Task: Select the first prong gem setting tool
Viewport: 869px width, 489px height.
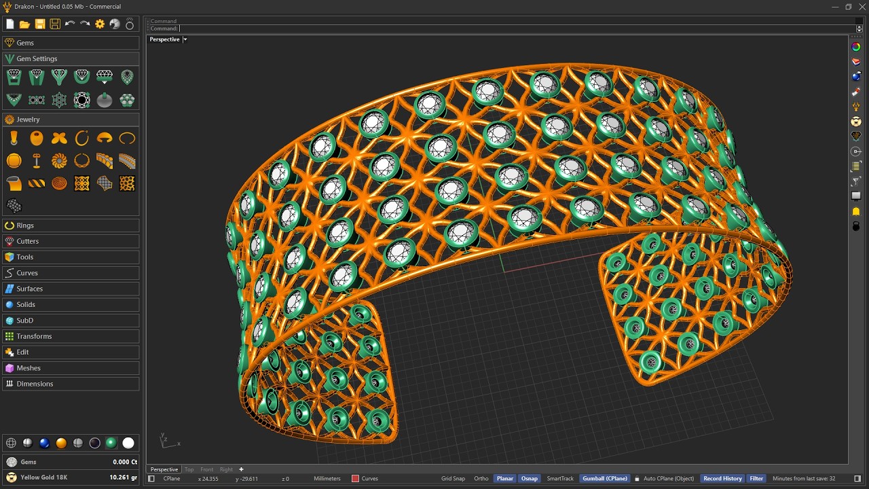Action: pyautogui.click(x=14, y=77)
